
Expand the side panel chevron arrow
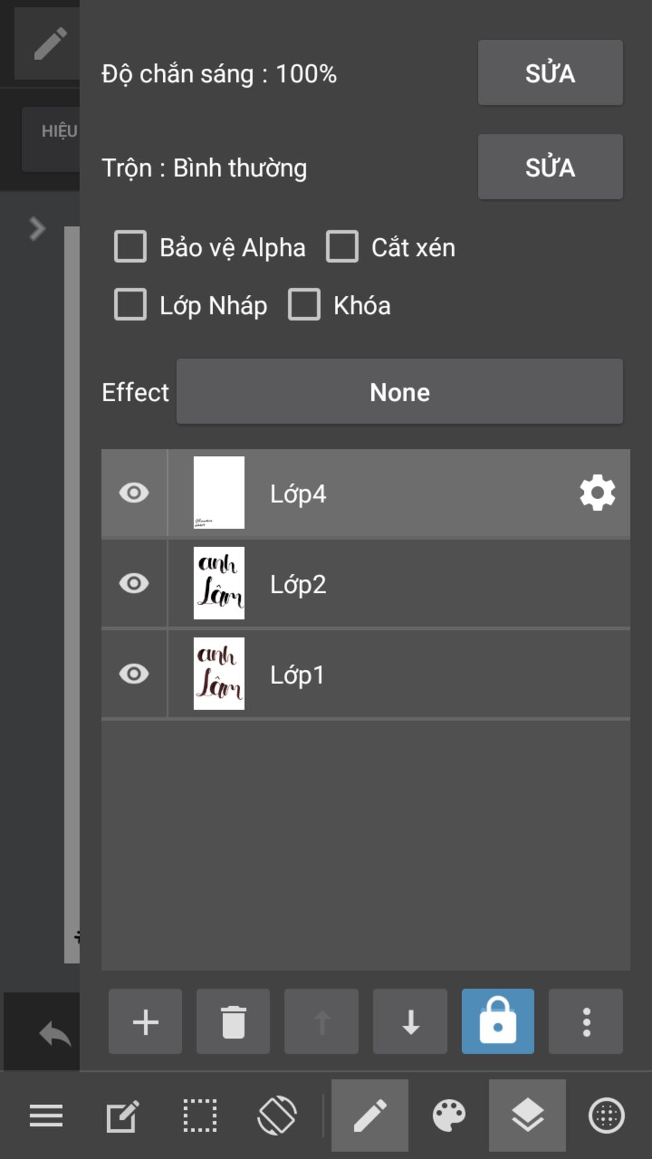click(x=37, y=229)
